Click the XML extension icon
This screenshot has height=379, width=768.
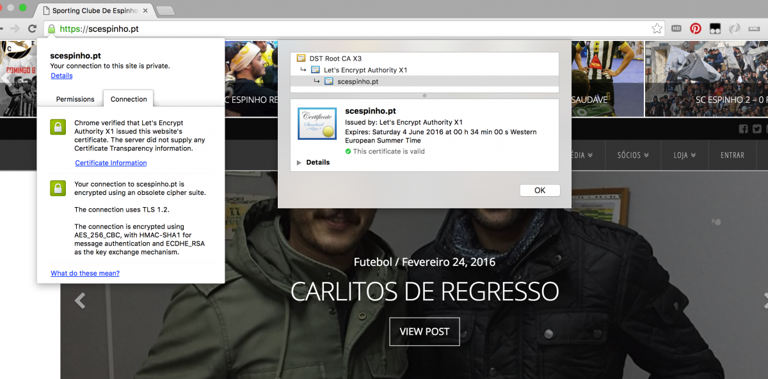754,29
